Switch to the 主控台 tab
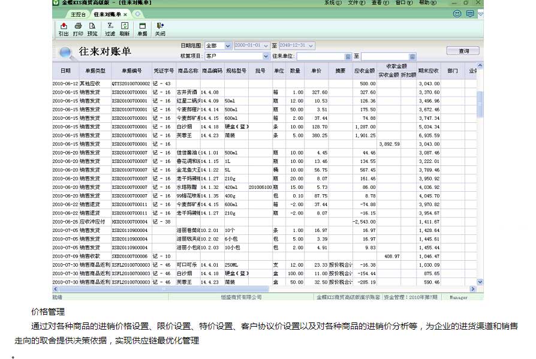The image size is (536, 359). tap(77, 14)
